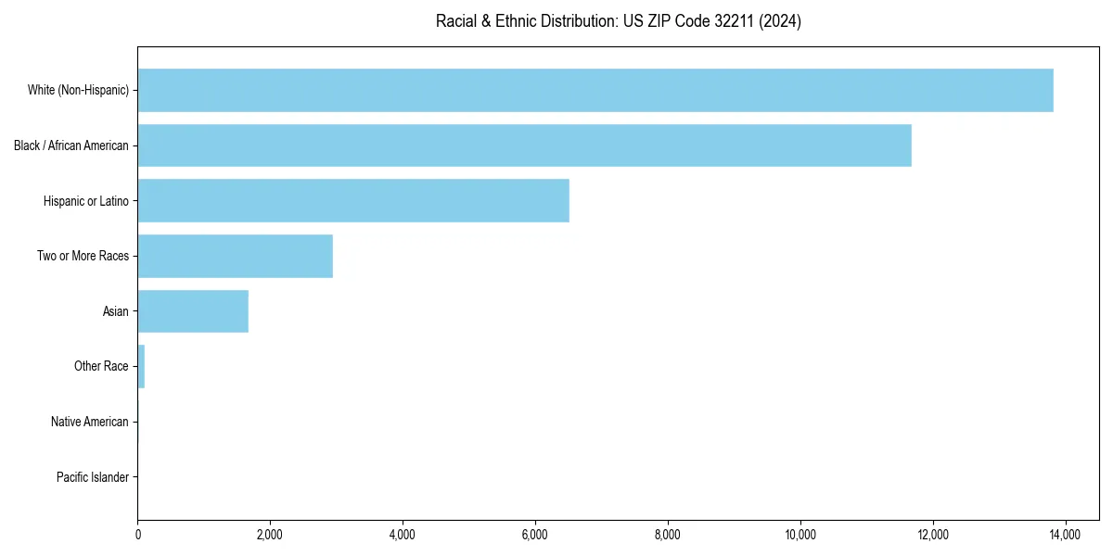Click the White (Non-Hispanic) axis label
This screenshot has height=556, width=1113.
79,90
